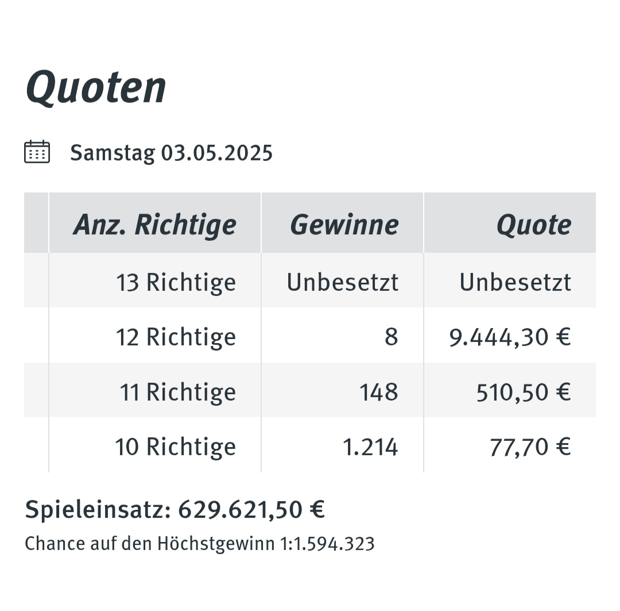The height and width of the screenshot is (611, 620).
Task: Click the 8 winners count
Action: click(392, 337)
